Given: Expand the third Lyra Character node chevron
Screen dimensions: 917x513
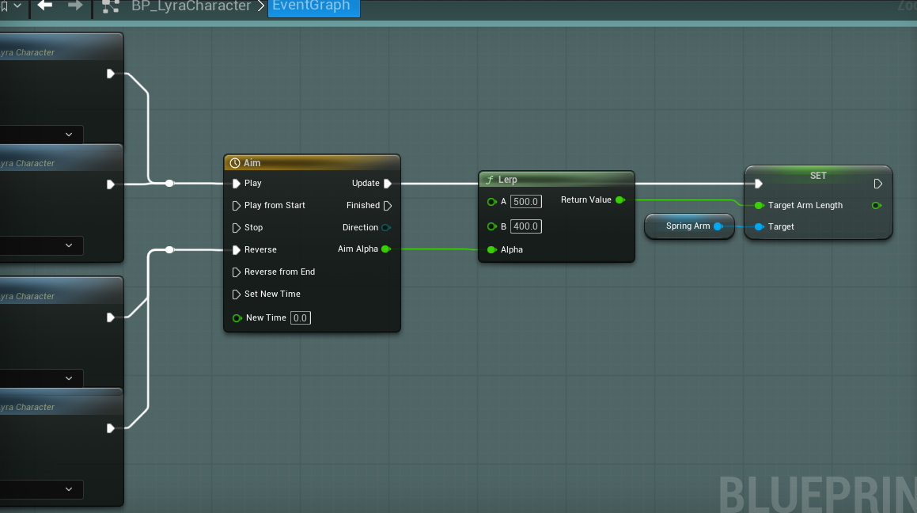Looking at the screenshot, I should tap(69, 378).
